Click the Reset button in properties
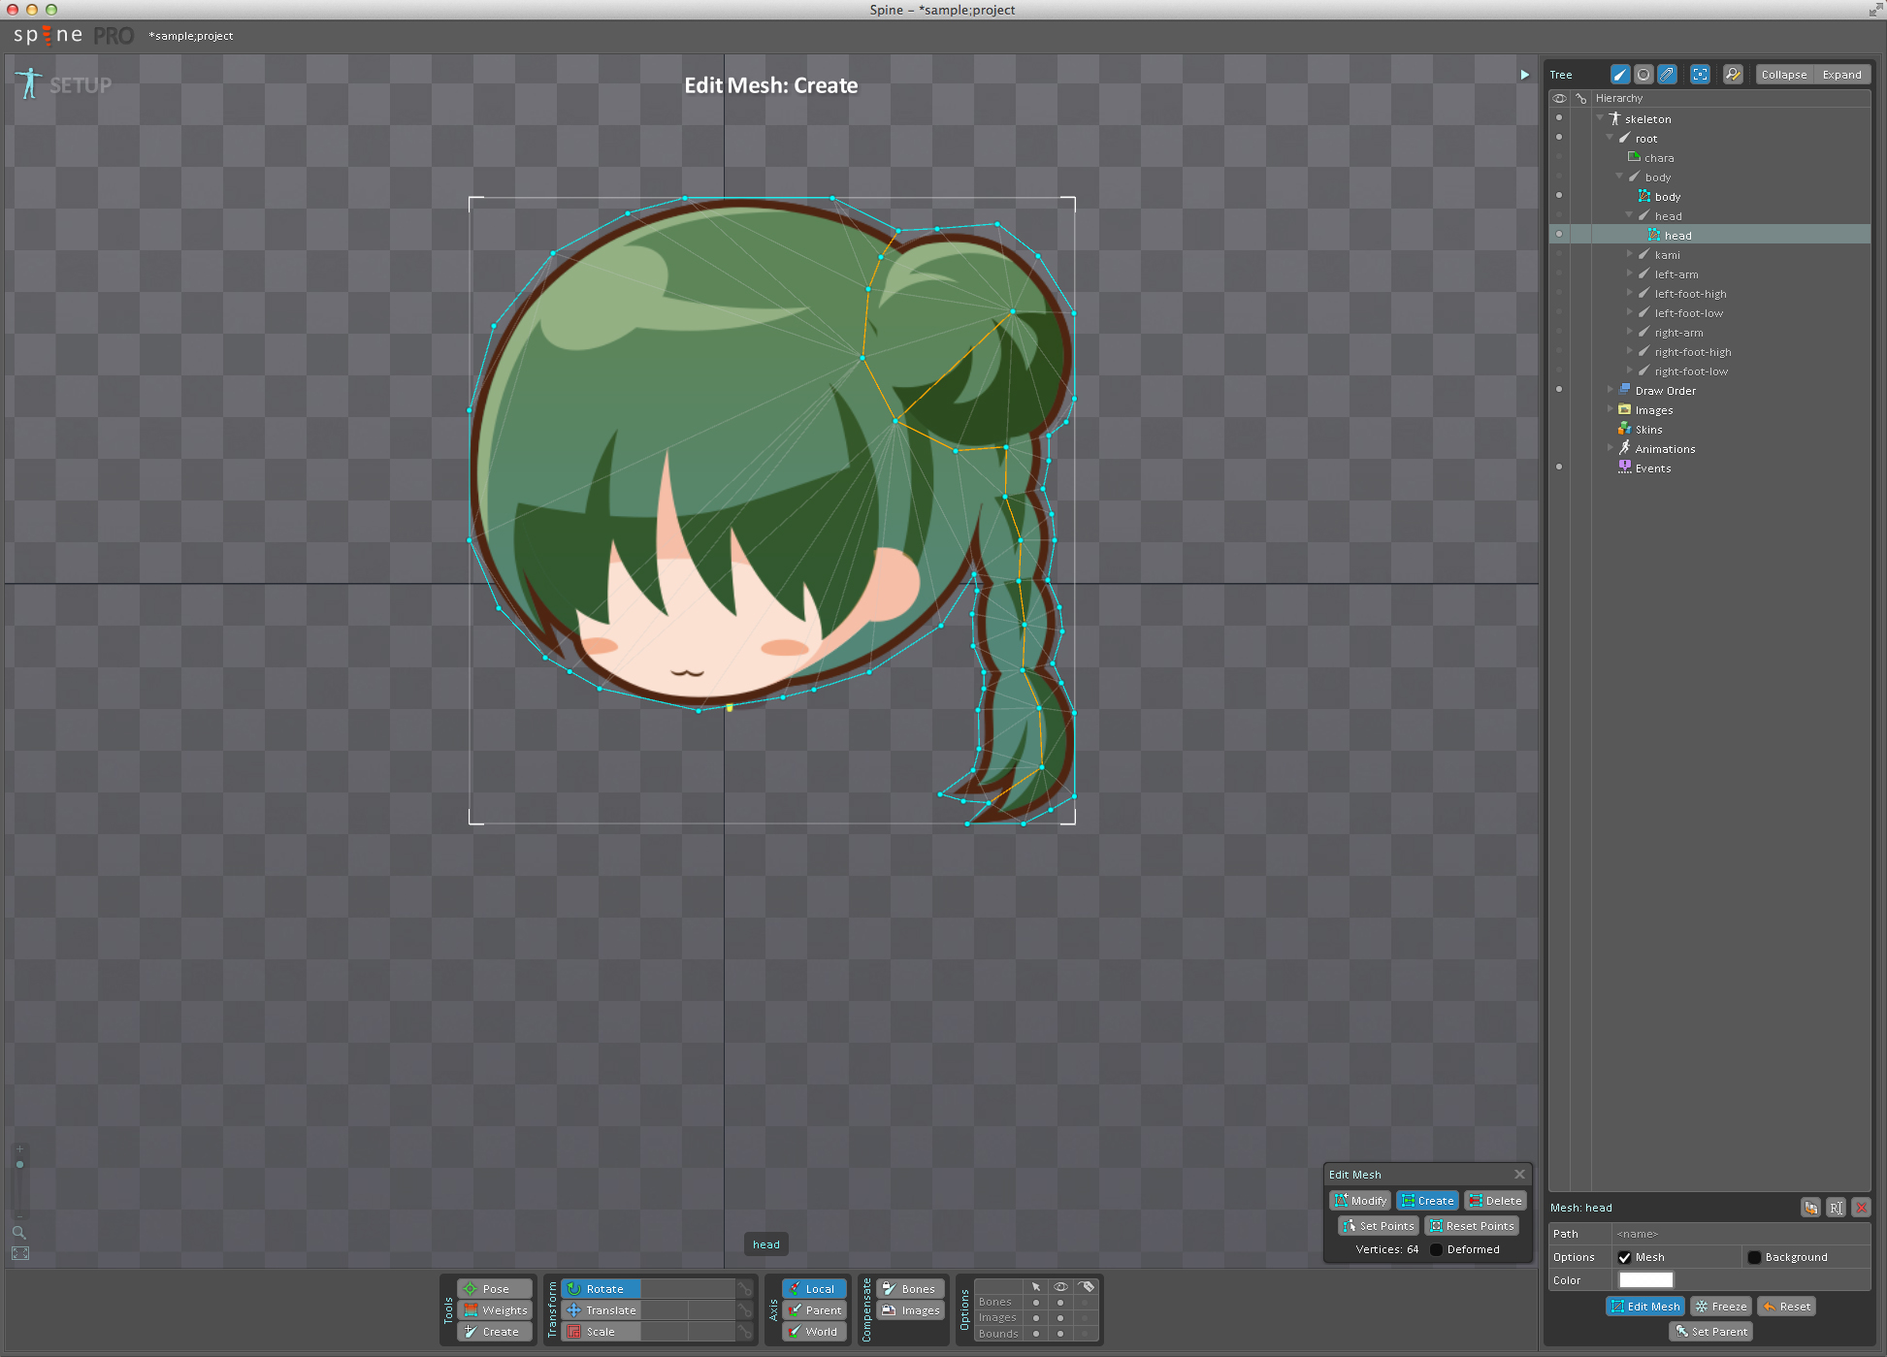The height and width of the screenshot is (1357, 1887). click(1786, 1307)
